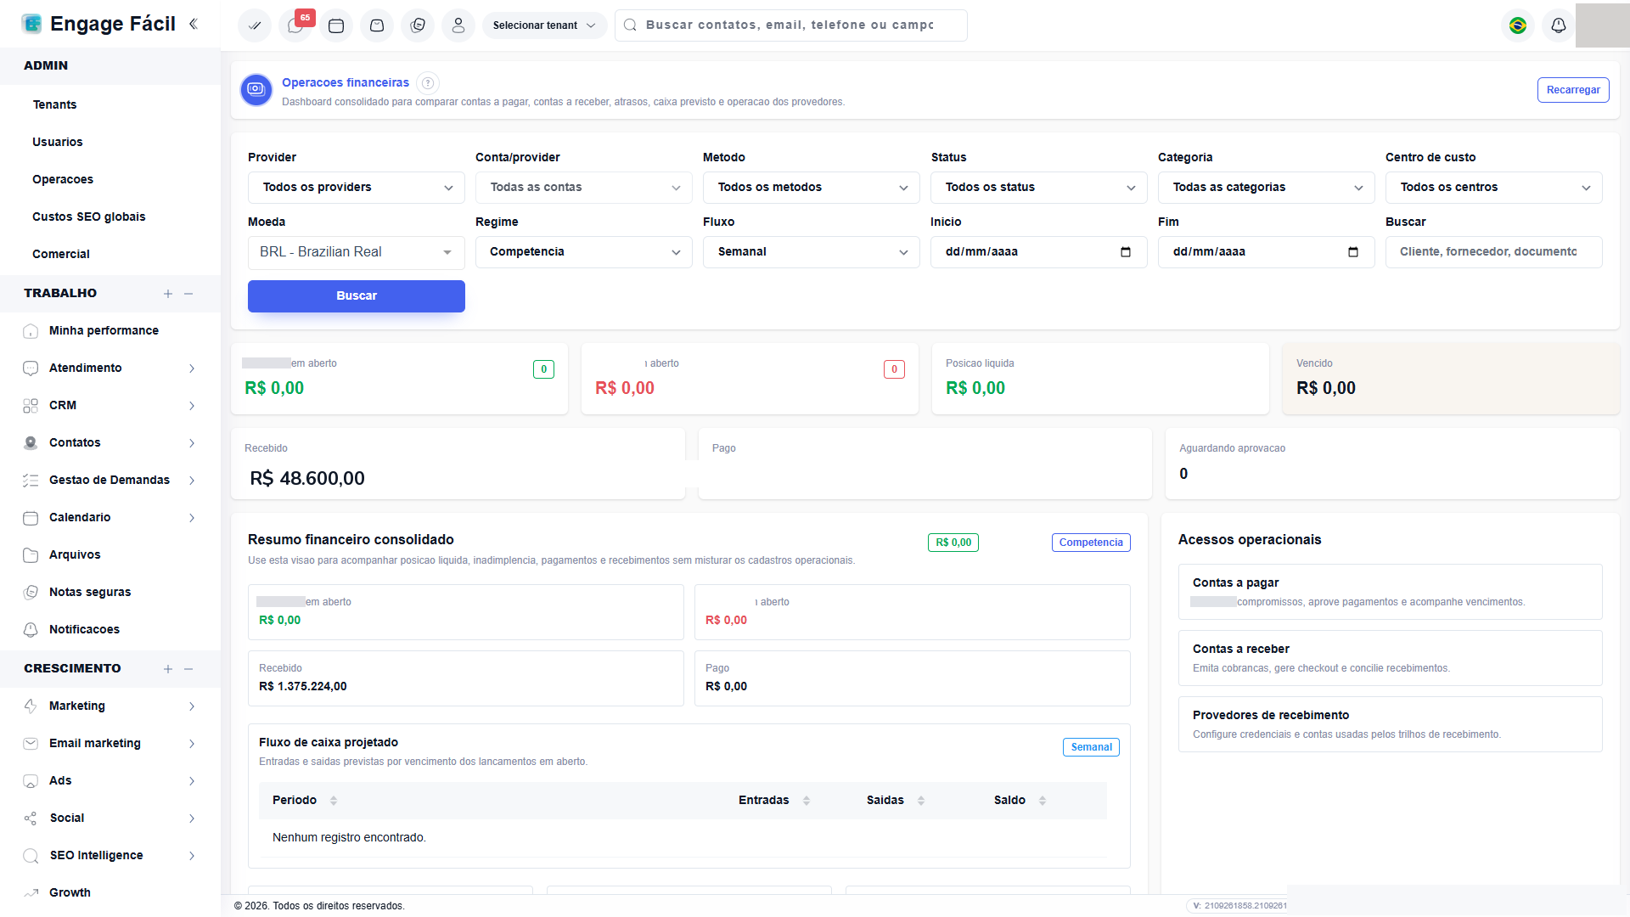Click the Brazil flag language icon

tap(1518, 25)
